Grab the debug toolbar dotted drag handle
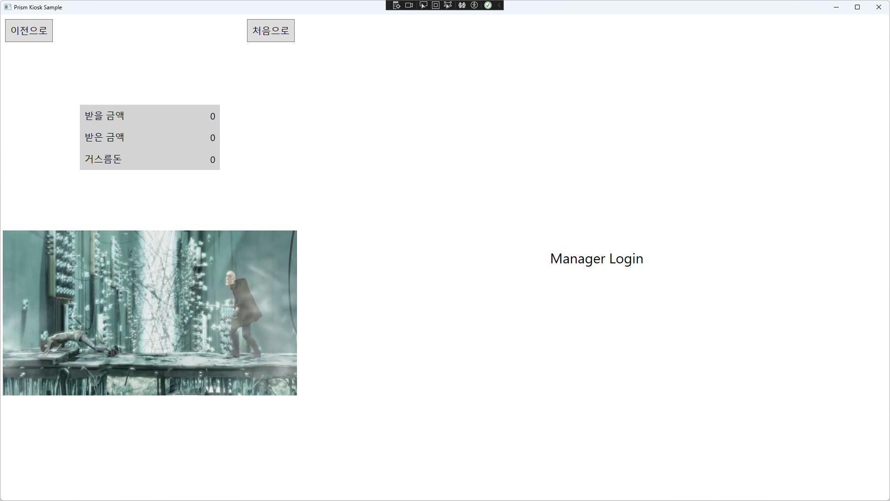Viewport: 890px width, 501px height. click(x=388, y=5)
